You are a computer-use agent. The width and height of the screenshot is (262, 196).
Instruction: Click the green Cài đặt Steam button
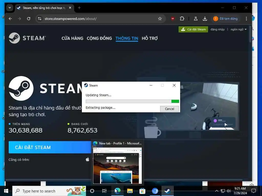193,29
